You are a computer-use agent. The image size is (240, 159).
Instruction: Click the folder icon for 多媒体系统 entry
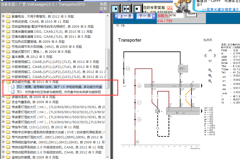[x=8, y=97]
